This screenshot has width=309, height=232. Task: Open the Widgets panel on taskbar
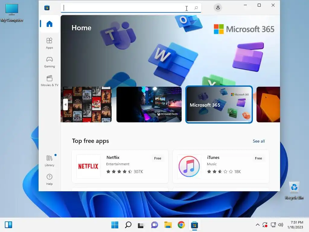click(x=8, y=225)
